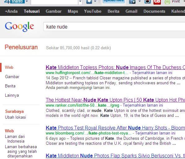Filter by Laman dari Indonesia
Viewport: 185px width, 159px height.
click(15, 139)
